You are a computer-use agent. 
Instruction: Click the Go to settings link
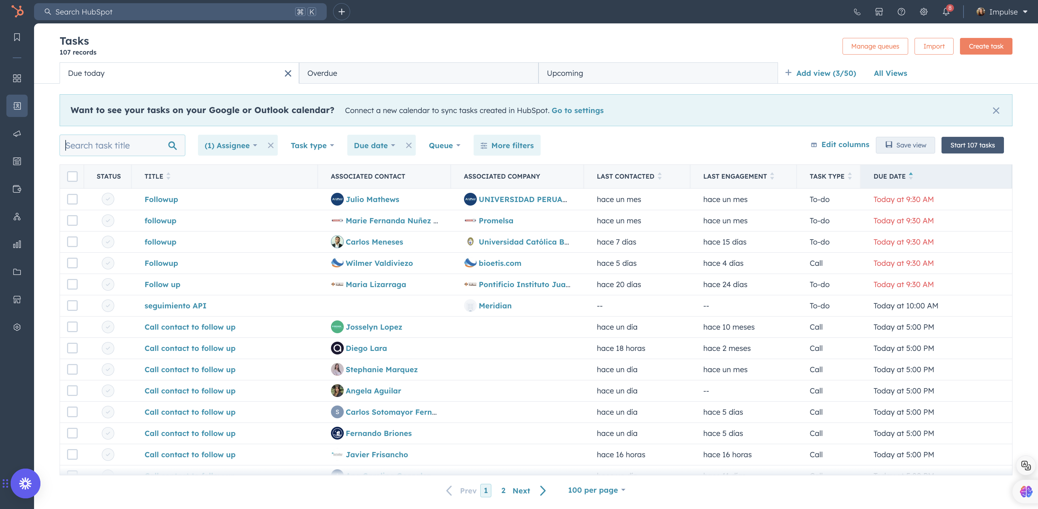(x=577, y=110)
